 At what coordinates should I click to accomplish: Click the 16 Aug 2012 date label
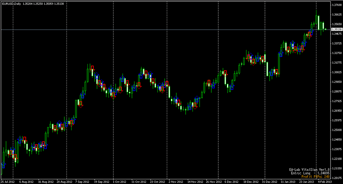pyautogui.click(x=45, y=181)
